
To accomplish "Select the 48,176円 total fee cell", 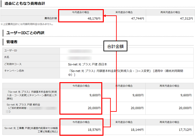I will [x=81, y=19].
